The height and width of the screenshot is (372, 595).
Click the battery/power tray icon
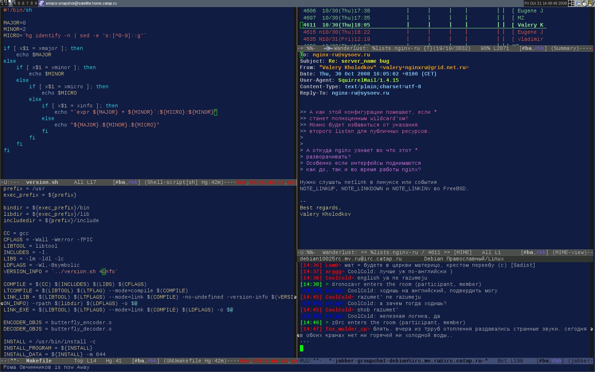(x=591, y=3)
